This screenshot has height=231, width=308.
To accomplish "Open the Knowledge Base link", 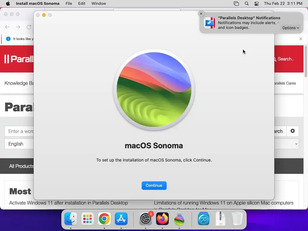I will 19,83.
